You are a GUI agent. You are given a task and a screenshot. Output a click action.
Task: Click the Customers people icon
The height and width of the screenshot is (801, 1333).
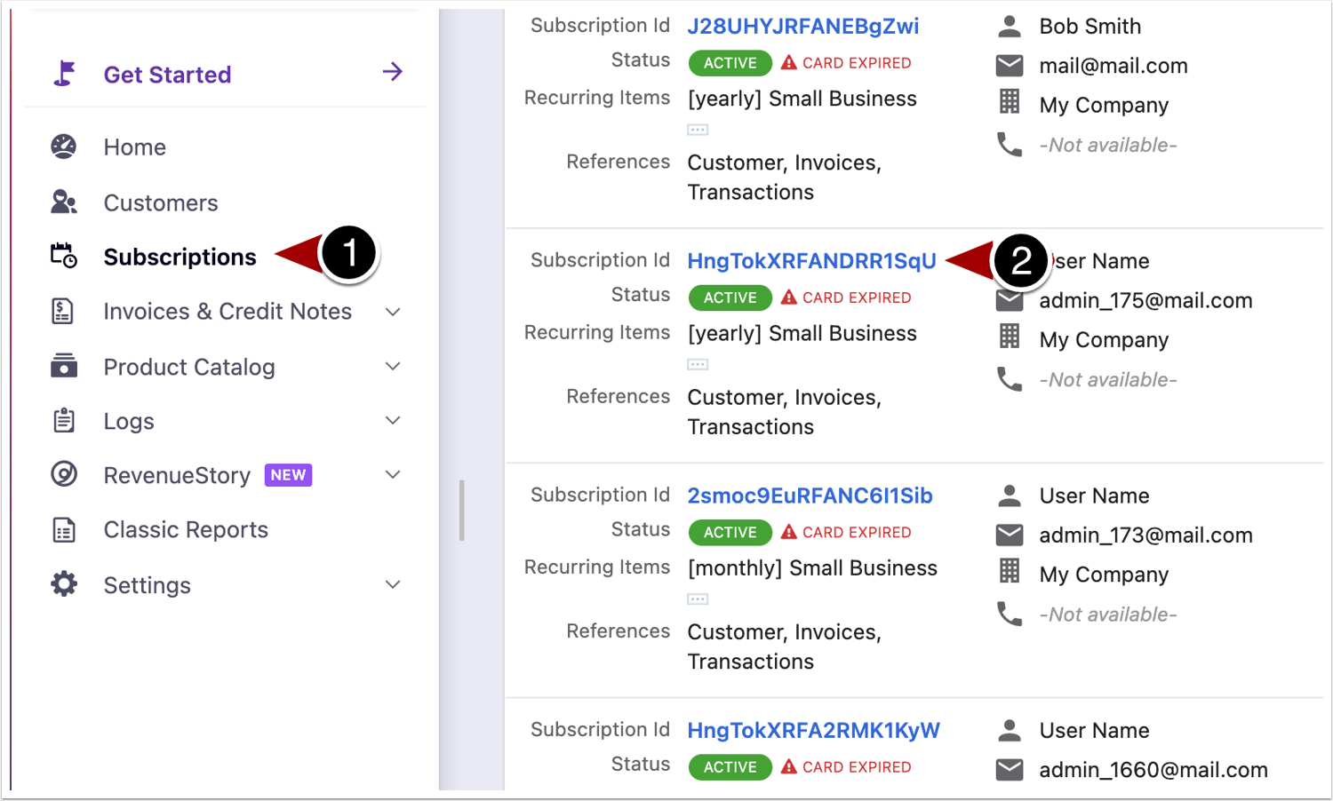coord(64,202)
